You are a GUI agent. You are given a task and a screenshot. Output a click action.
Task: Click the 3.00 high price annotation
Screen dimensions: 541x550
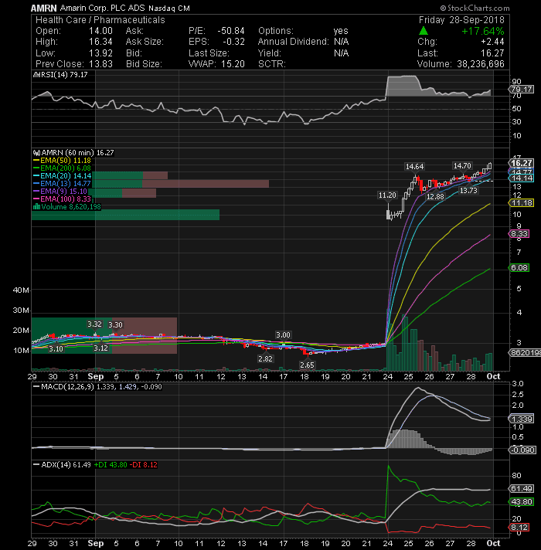(x=283, y=335)
